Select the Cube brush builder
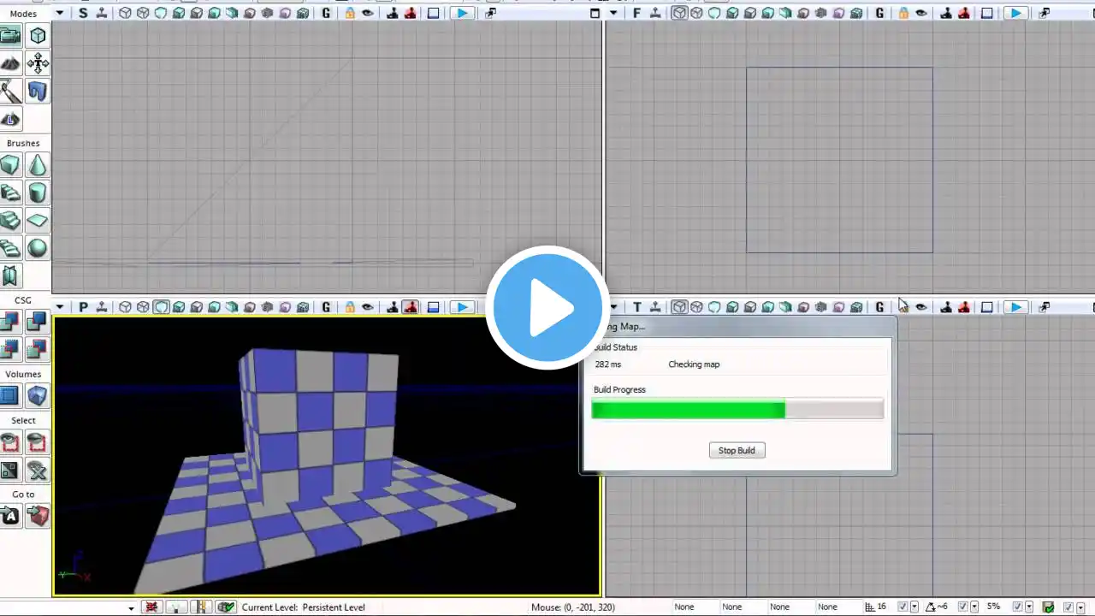 pos(10,165)
